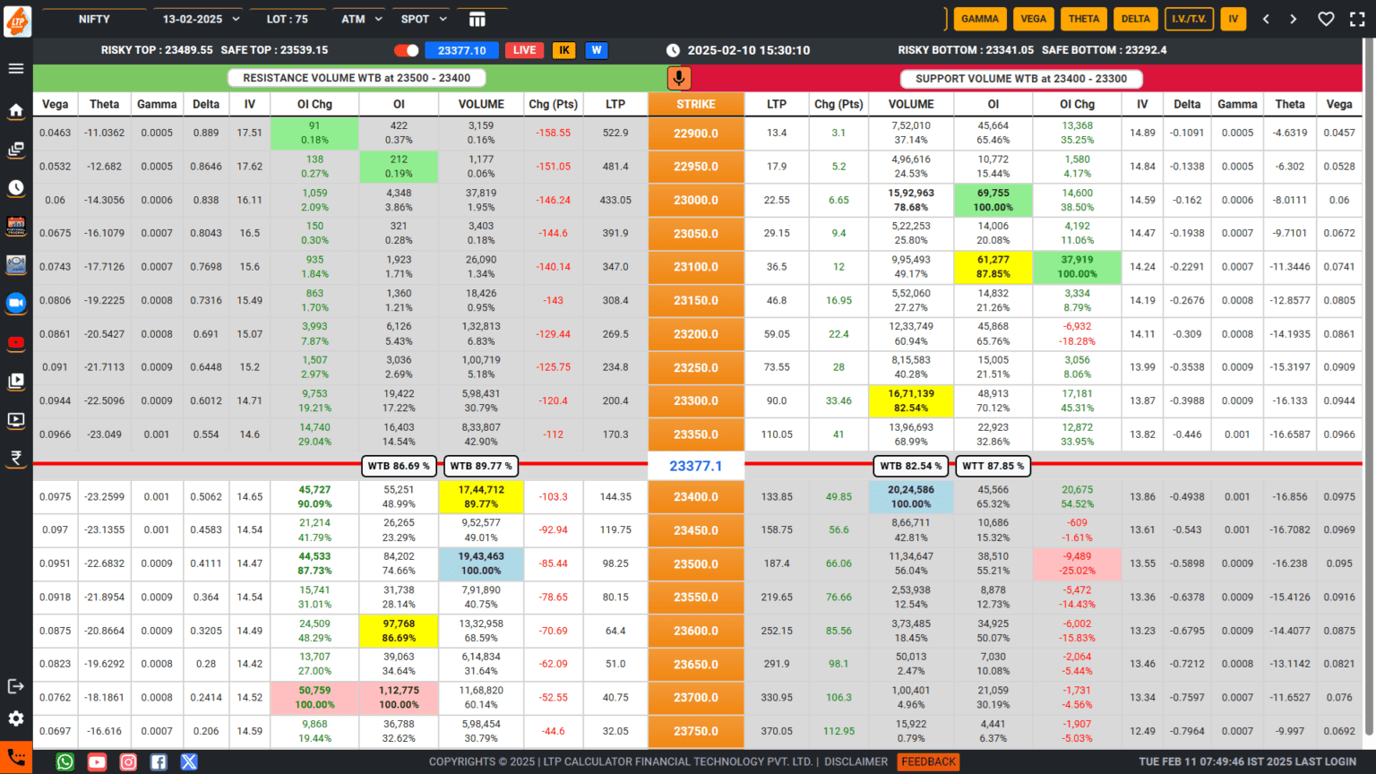The height and width of the screenshot is (774, 1376).
Task: Switch on the W toggle
Action: click(596, 50)
